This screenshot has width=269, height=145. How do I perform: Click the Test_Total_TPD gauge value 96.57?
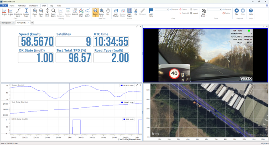point(73,58)
